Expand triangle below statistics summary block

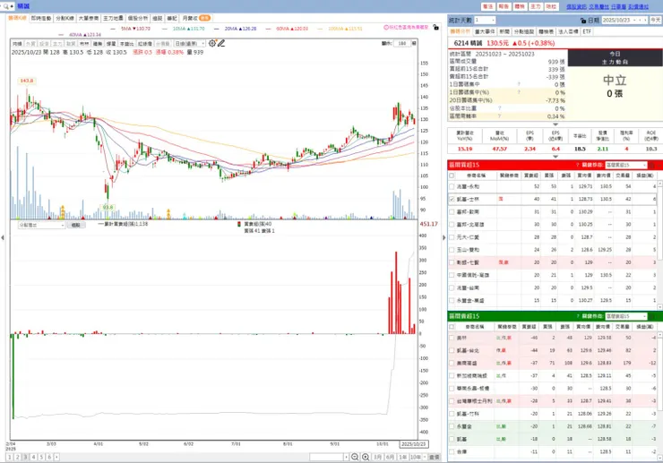pos(555,124)
